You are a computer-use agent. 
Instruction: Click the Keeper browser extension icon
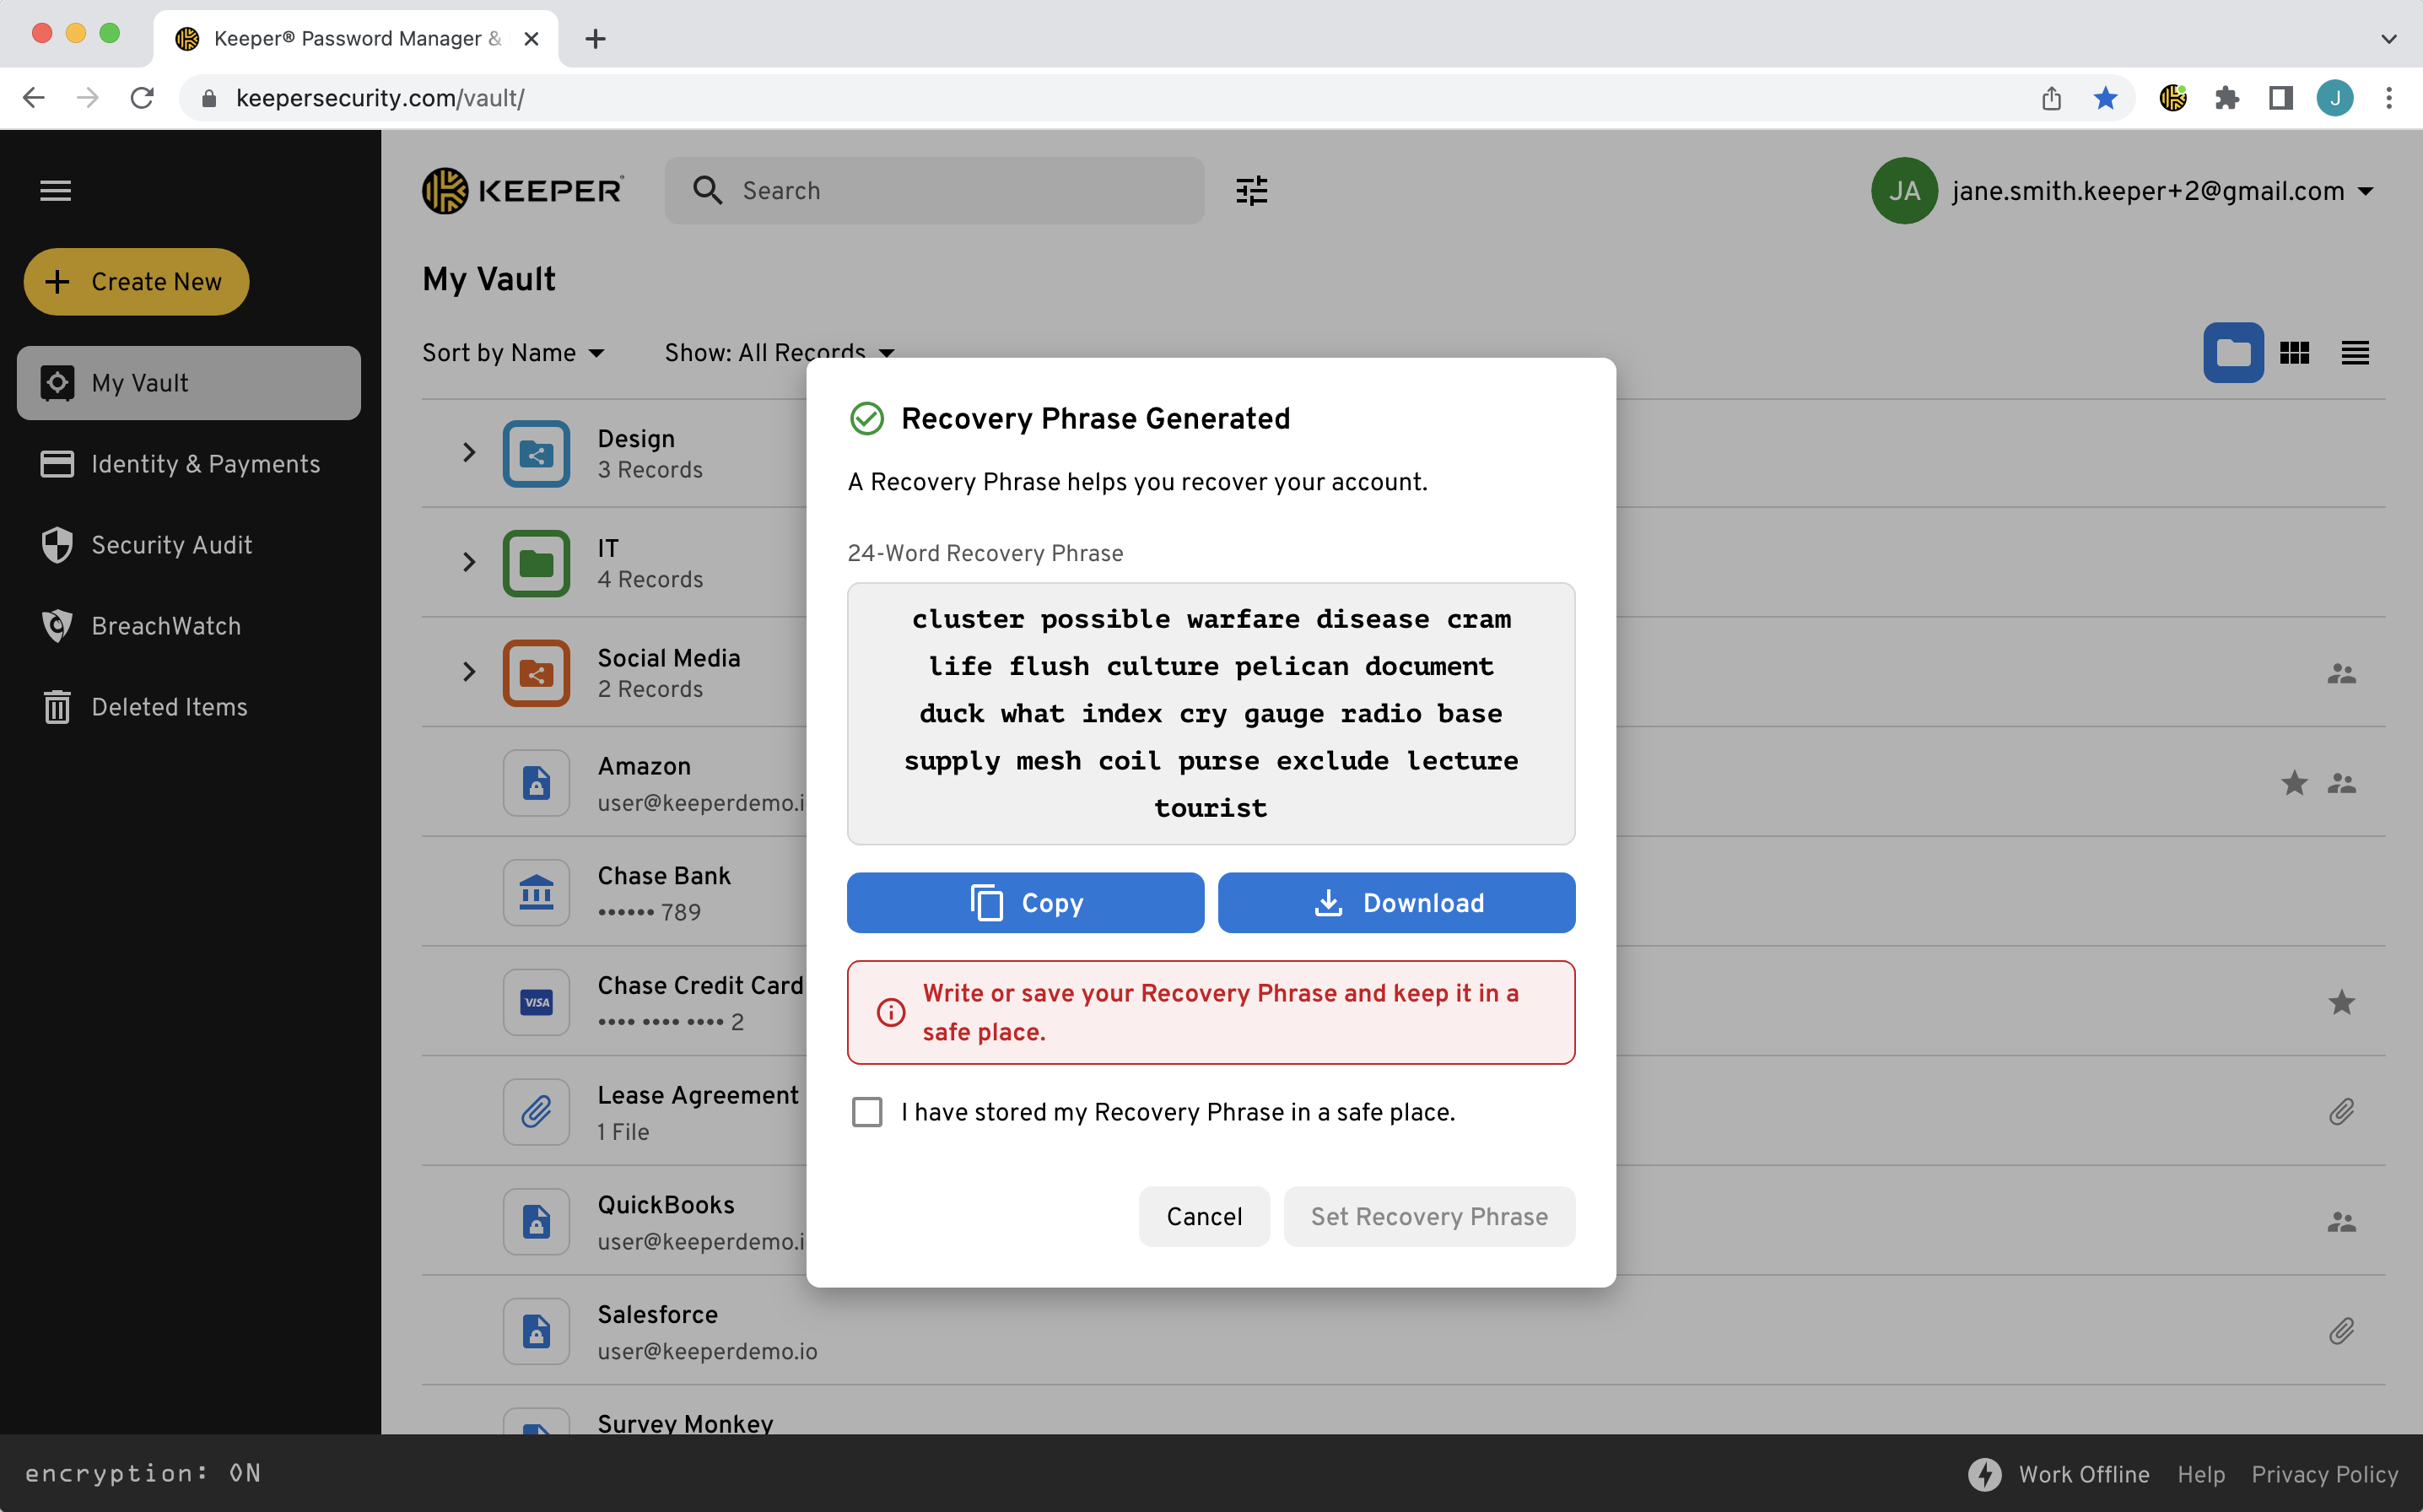click(x=2173, y=98)
